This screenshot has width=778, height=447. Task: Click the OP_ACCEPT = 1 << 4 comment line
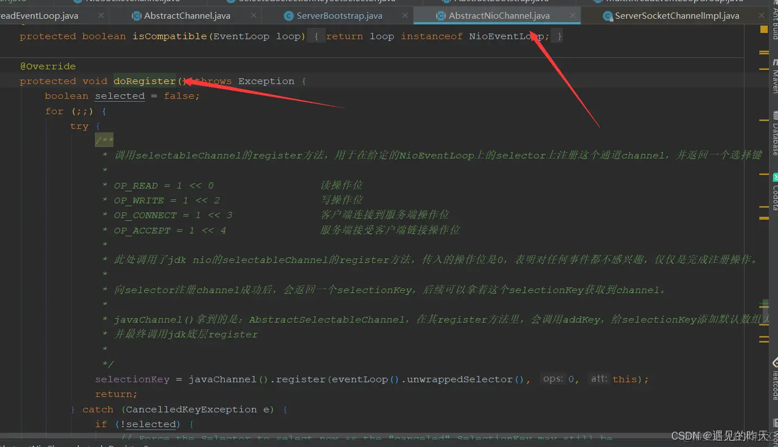(281, 231)
